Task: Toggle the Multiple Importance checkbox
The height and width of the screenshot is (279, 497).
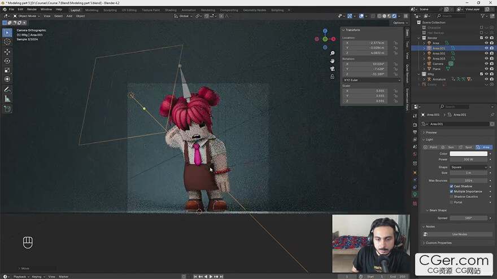Action: pos(451,192)
